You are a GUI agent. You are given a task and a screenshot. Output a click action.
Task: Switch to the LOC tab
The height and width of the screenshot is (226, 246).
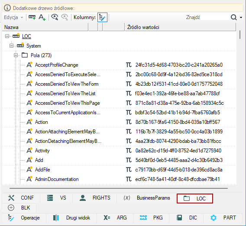pyautogui.click(x=195, y=199)
